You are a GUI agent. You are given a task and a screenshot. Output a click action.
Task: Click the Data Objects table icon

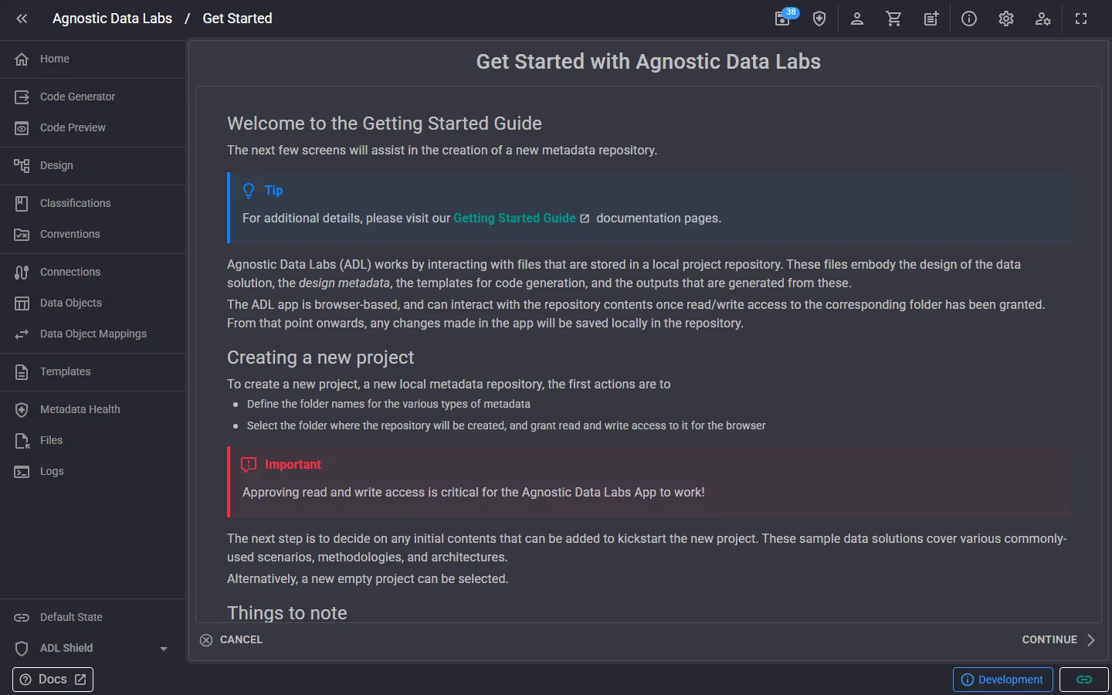click(x=22, y=303)
